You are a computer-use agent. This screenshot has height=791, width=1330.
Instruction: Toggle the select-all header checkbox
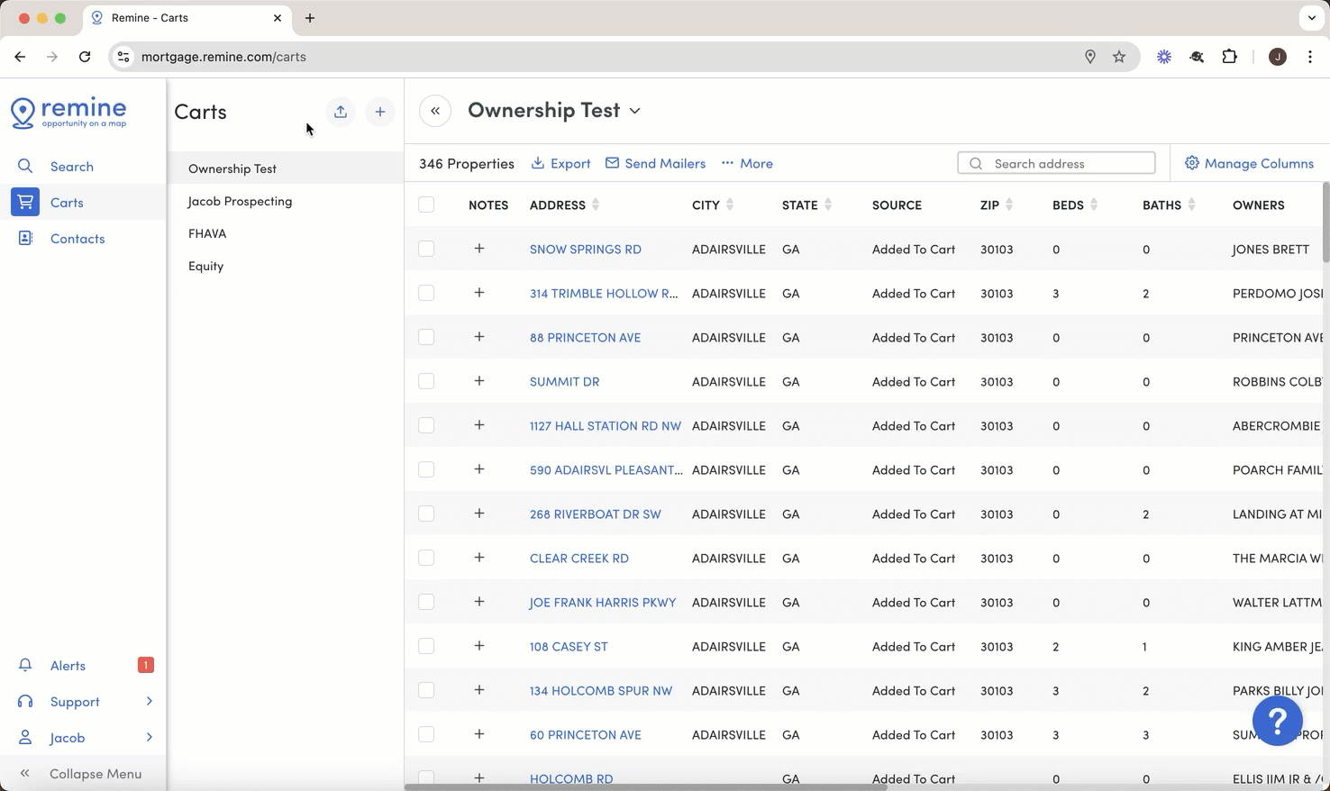point(426,205)
